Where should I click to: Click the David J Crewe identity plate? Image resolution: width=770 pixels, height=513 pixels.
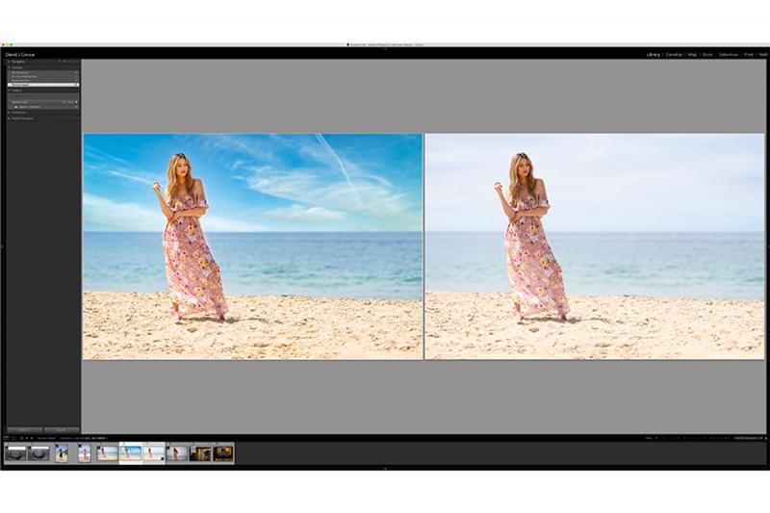(x=19, y=55)
